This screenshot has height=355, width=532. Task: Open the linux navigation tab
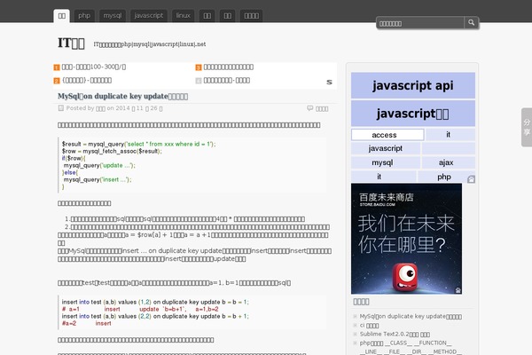pyautogui.click(x=183, y=16)
